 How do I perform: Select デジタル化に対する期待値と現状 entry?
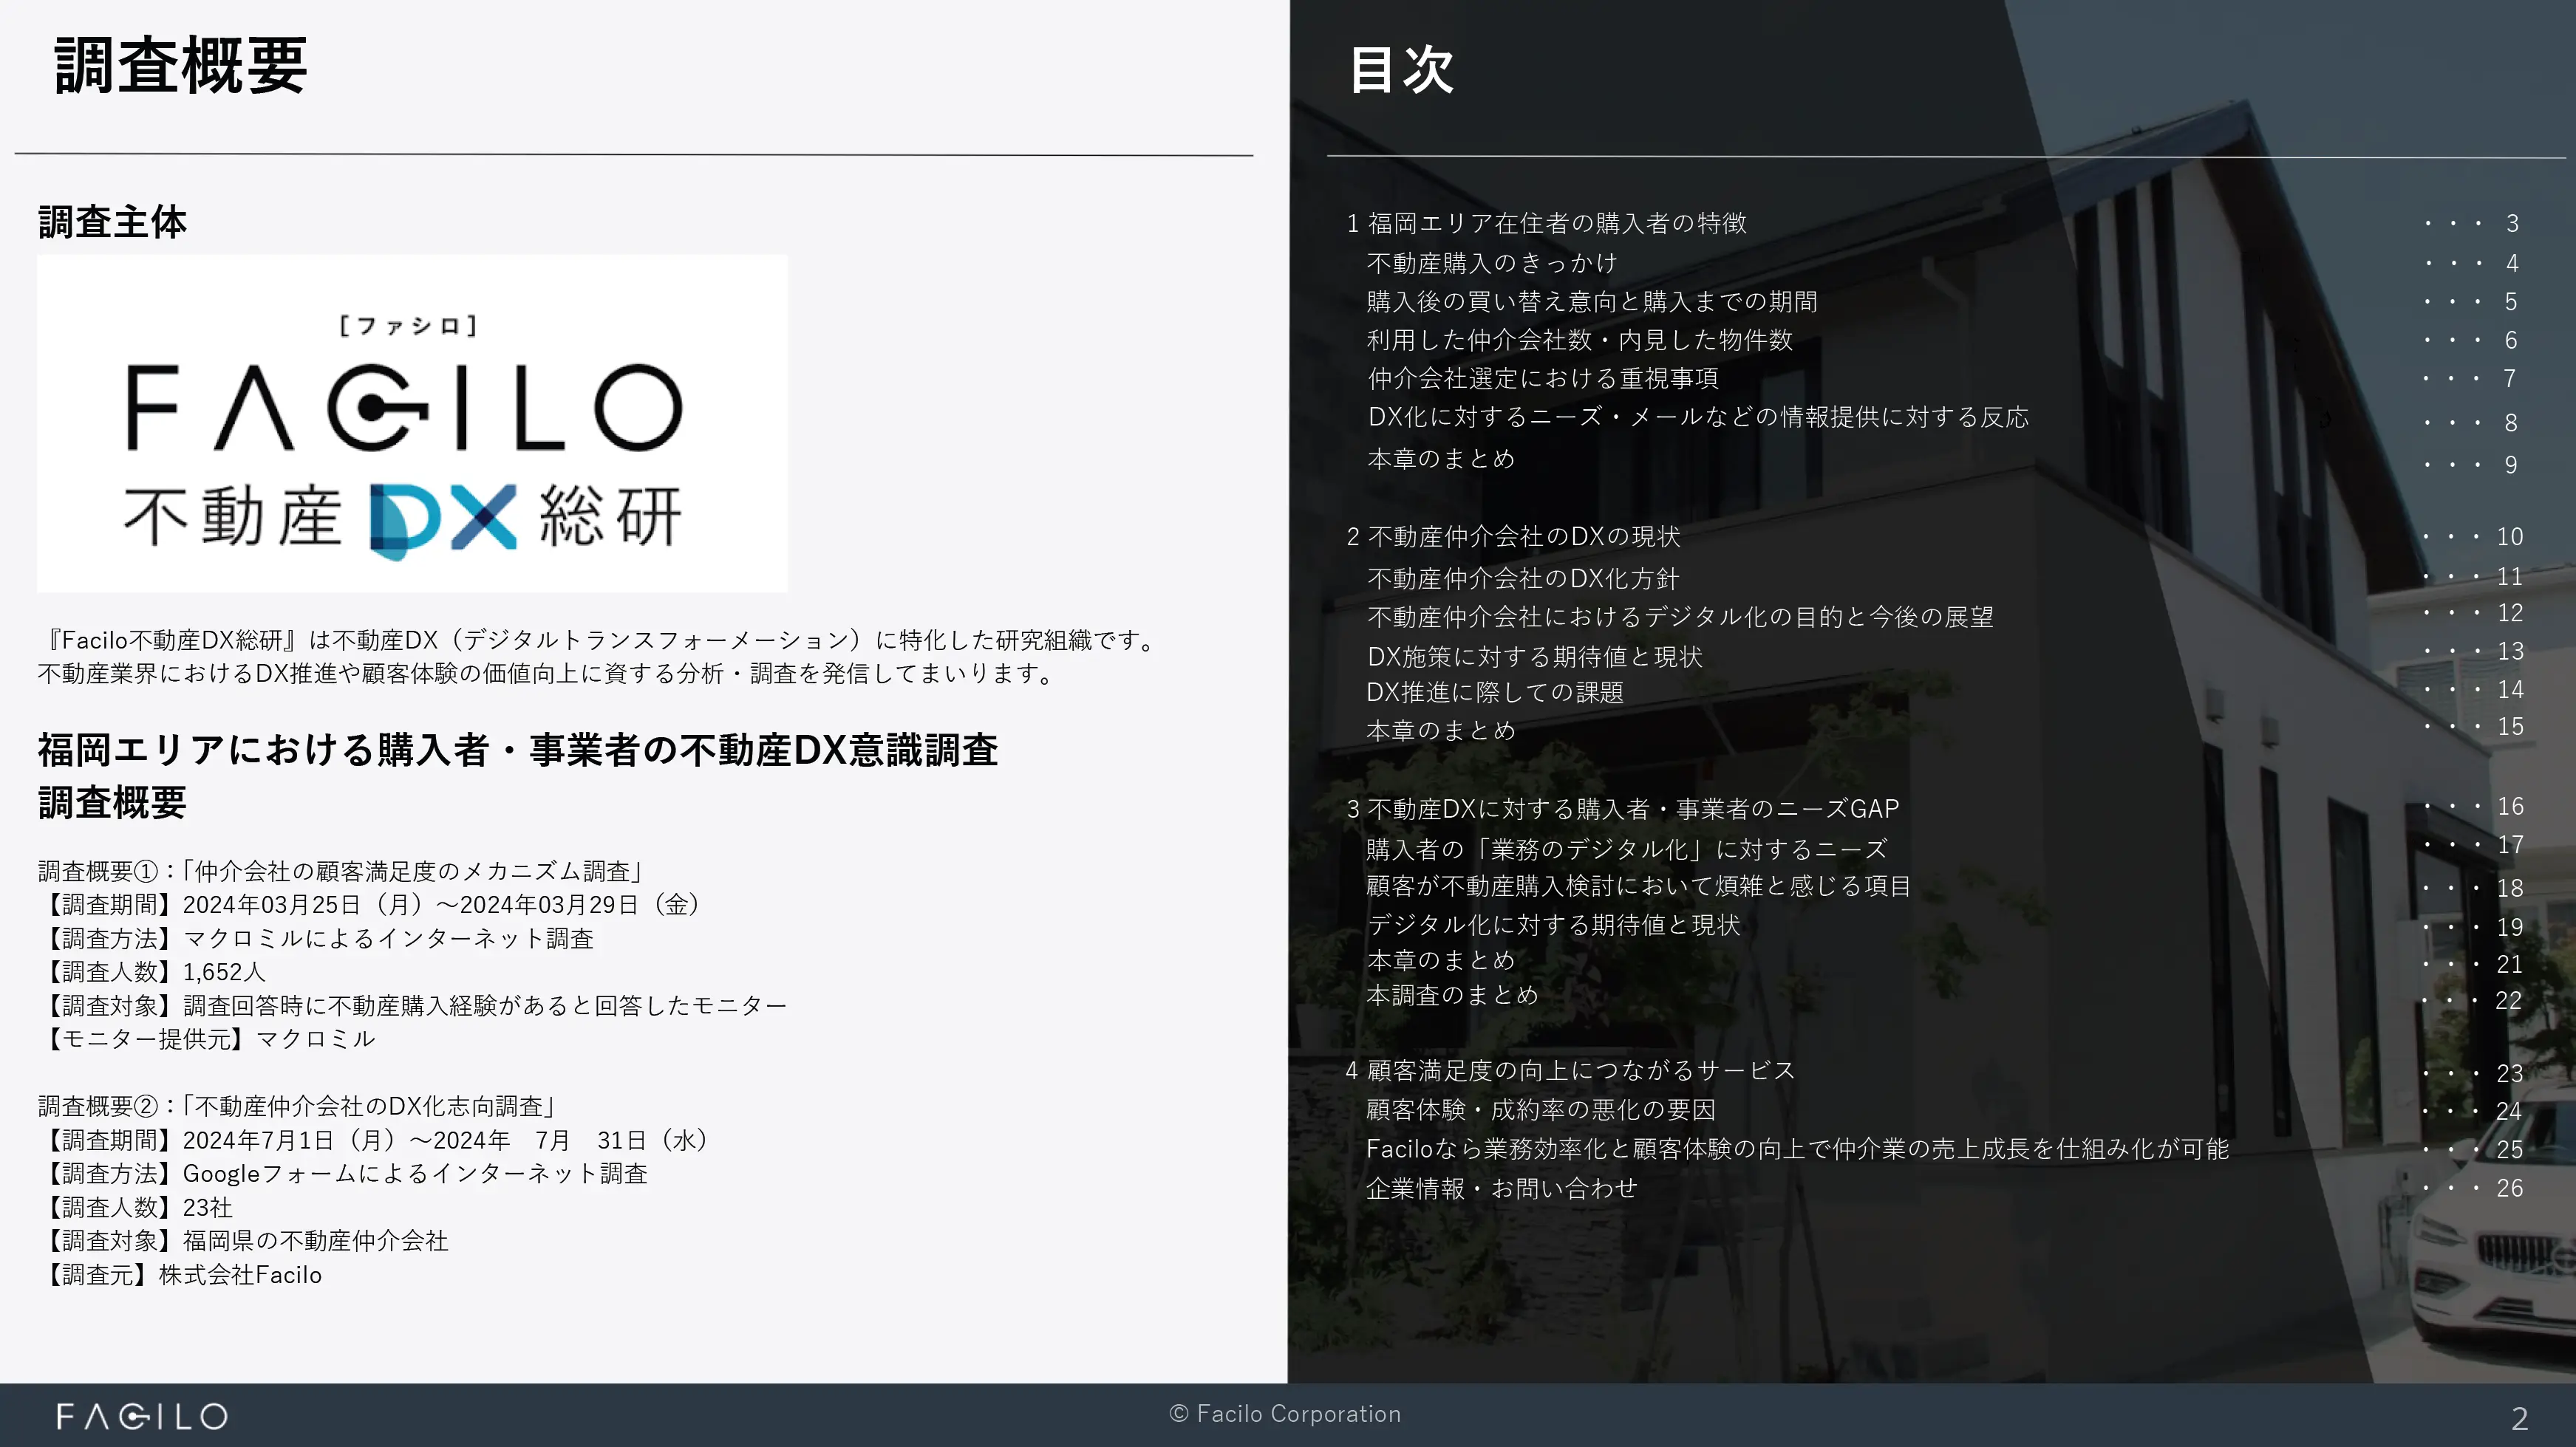1553,924
